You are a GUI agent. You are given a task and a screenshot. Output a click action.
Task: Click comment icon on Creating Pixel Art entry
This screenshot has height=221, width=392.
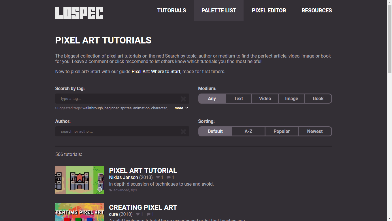point(148,214)
